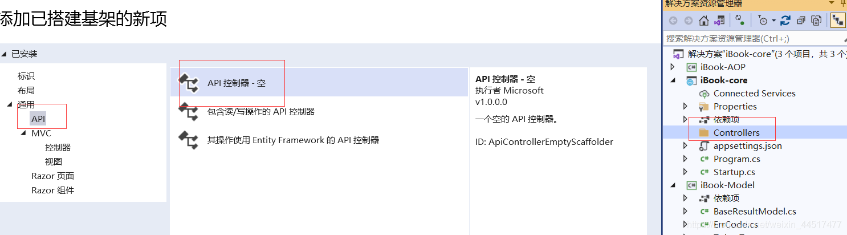Screen dimensions: 847x235
Task: Expand Program.cs node
Action: click(686, 159)
